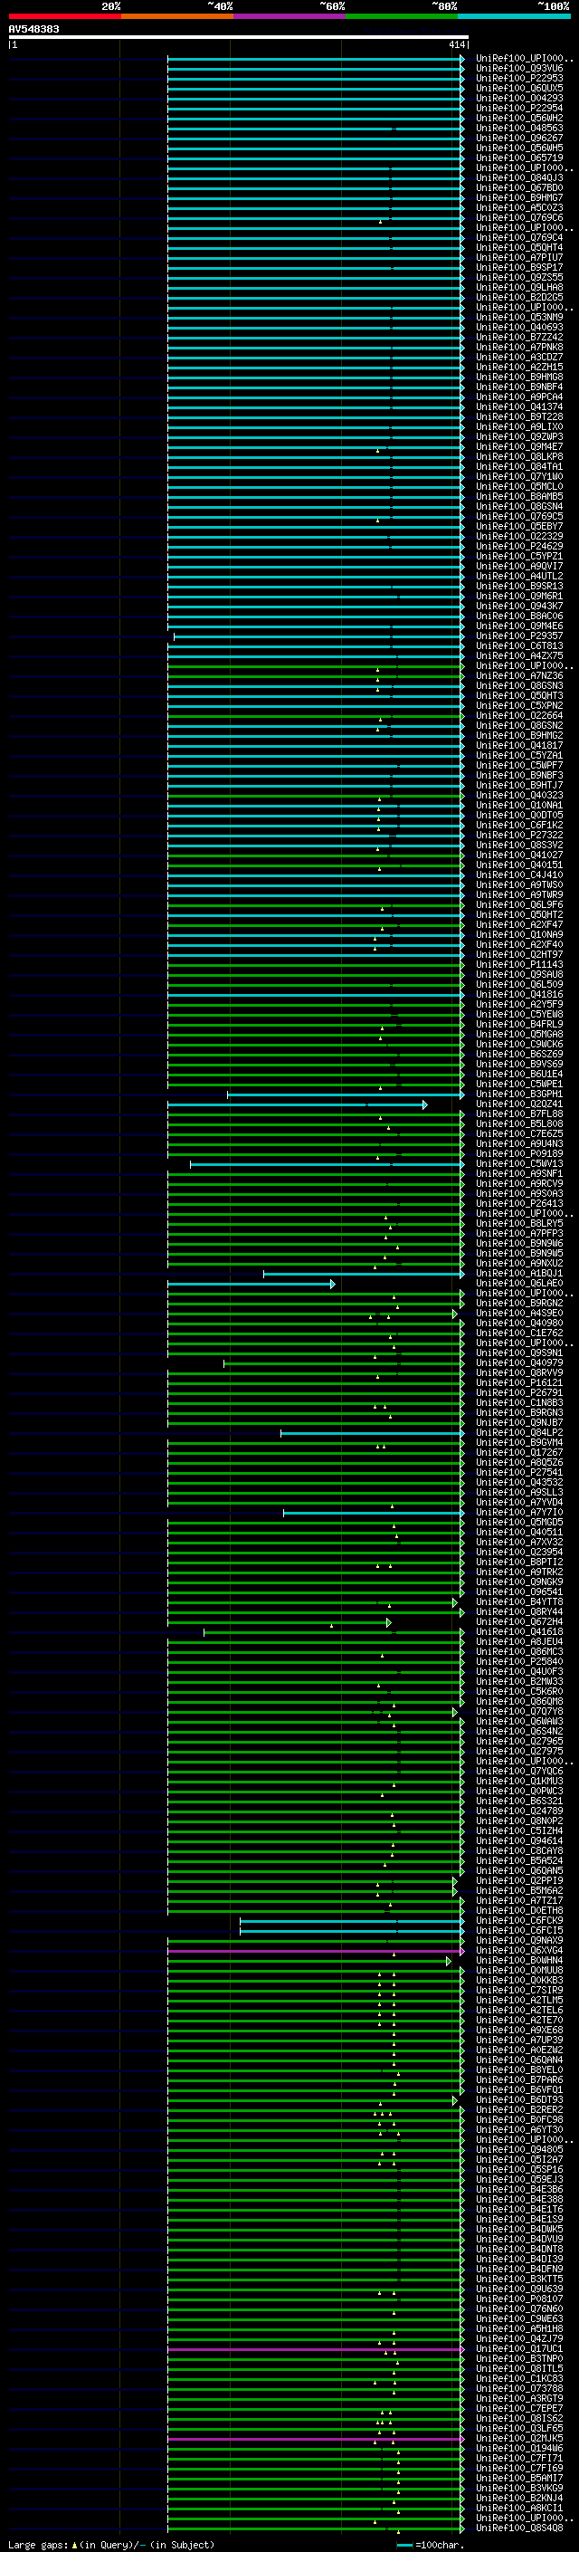579x2552 pixels.
Task: Open hit UniRef100_Q93VU6
Action: point(519,69)
